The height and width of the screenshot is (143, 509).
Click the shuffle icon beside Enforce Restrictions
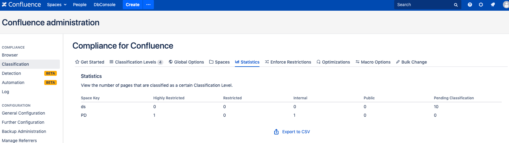point(267,62)
